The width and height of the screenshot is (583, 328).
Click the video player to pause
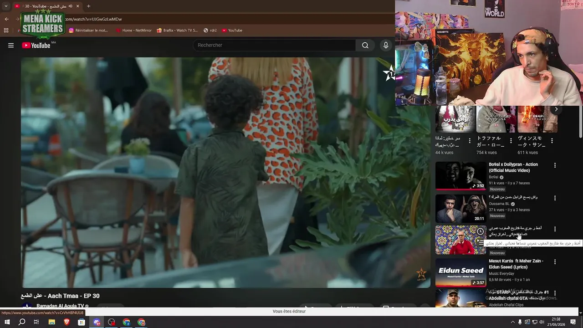(x=225, y=172)
